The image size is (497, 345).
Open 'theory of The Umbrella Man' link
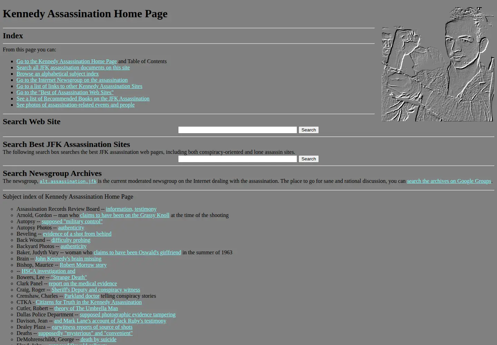pos(86,308)
